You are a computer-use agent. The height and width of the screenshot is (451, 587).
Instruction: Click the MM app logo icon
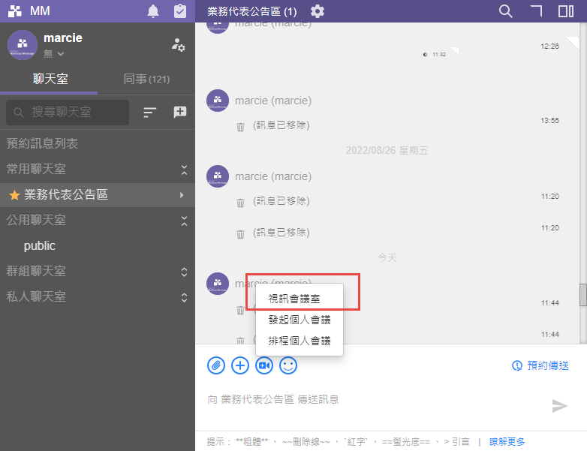[x=14, y=11]
